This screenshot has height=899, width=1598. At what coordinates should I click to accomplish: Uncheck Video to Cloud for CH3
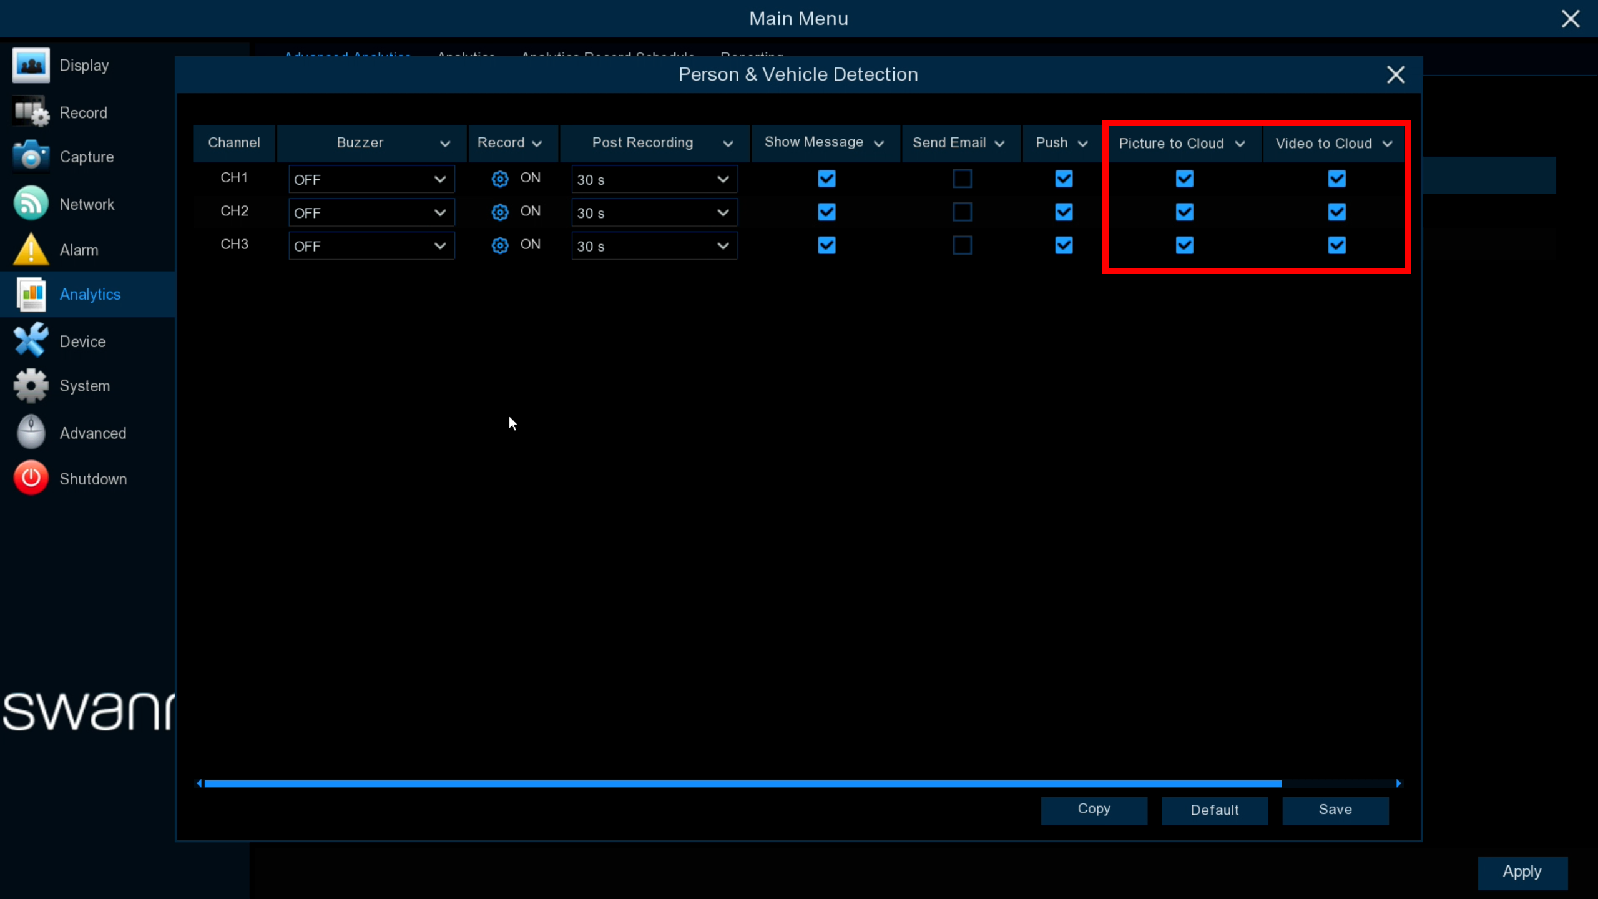coord(1336,245)
